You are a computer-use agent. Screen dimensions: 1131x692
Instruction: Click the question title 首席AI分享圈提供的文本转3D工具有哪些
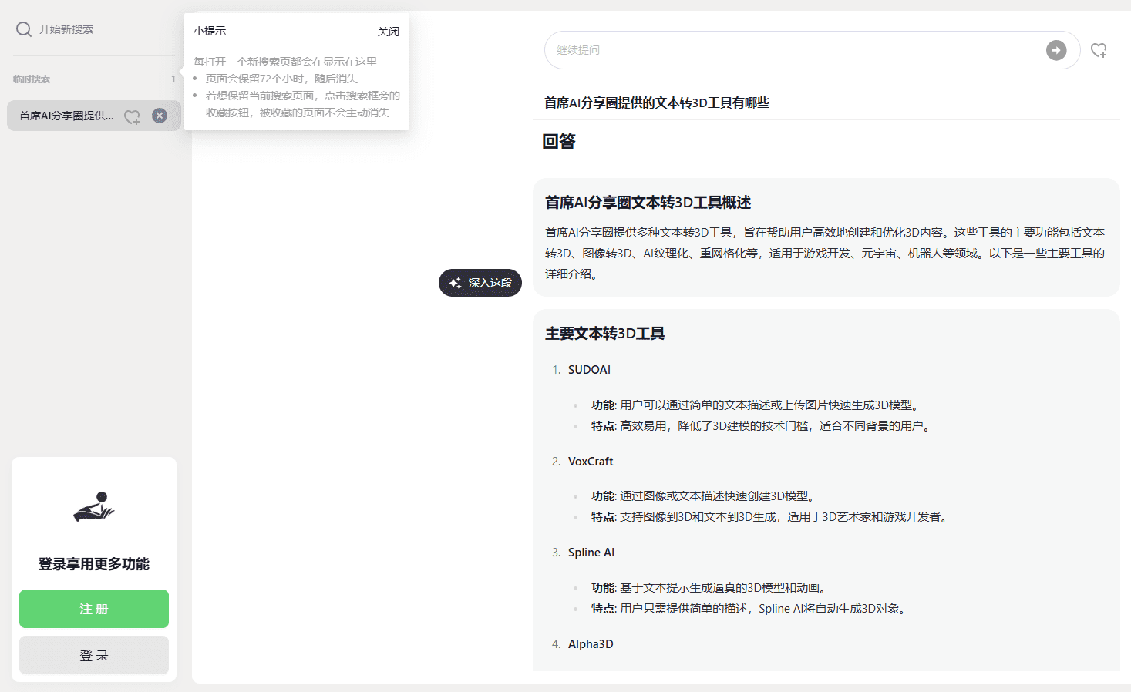pos(657,102)
